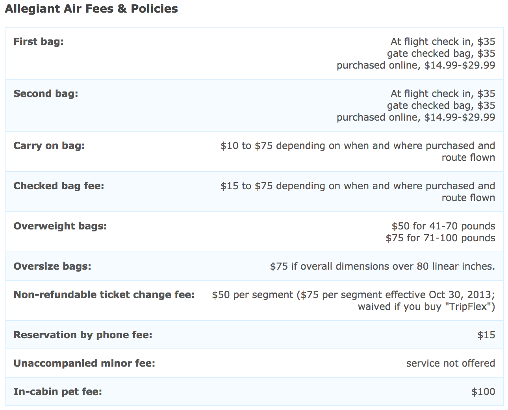The image size is (508, 410).
Task: Select the 'Checked bag fee:' label
Action: (x=59, y=186)
